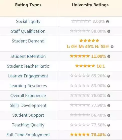Click the question icon after H: 55%

pos(112,47)
